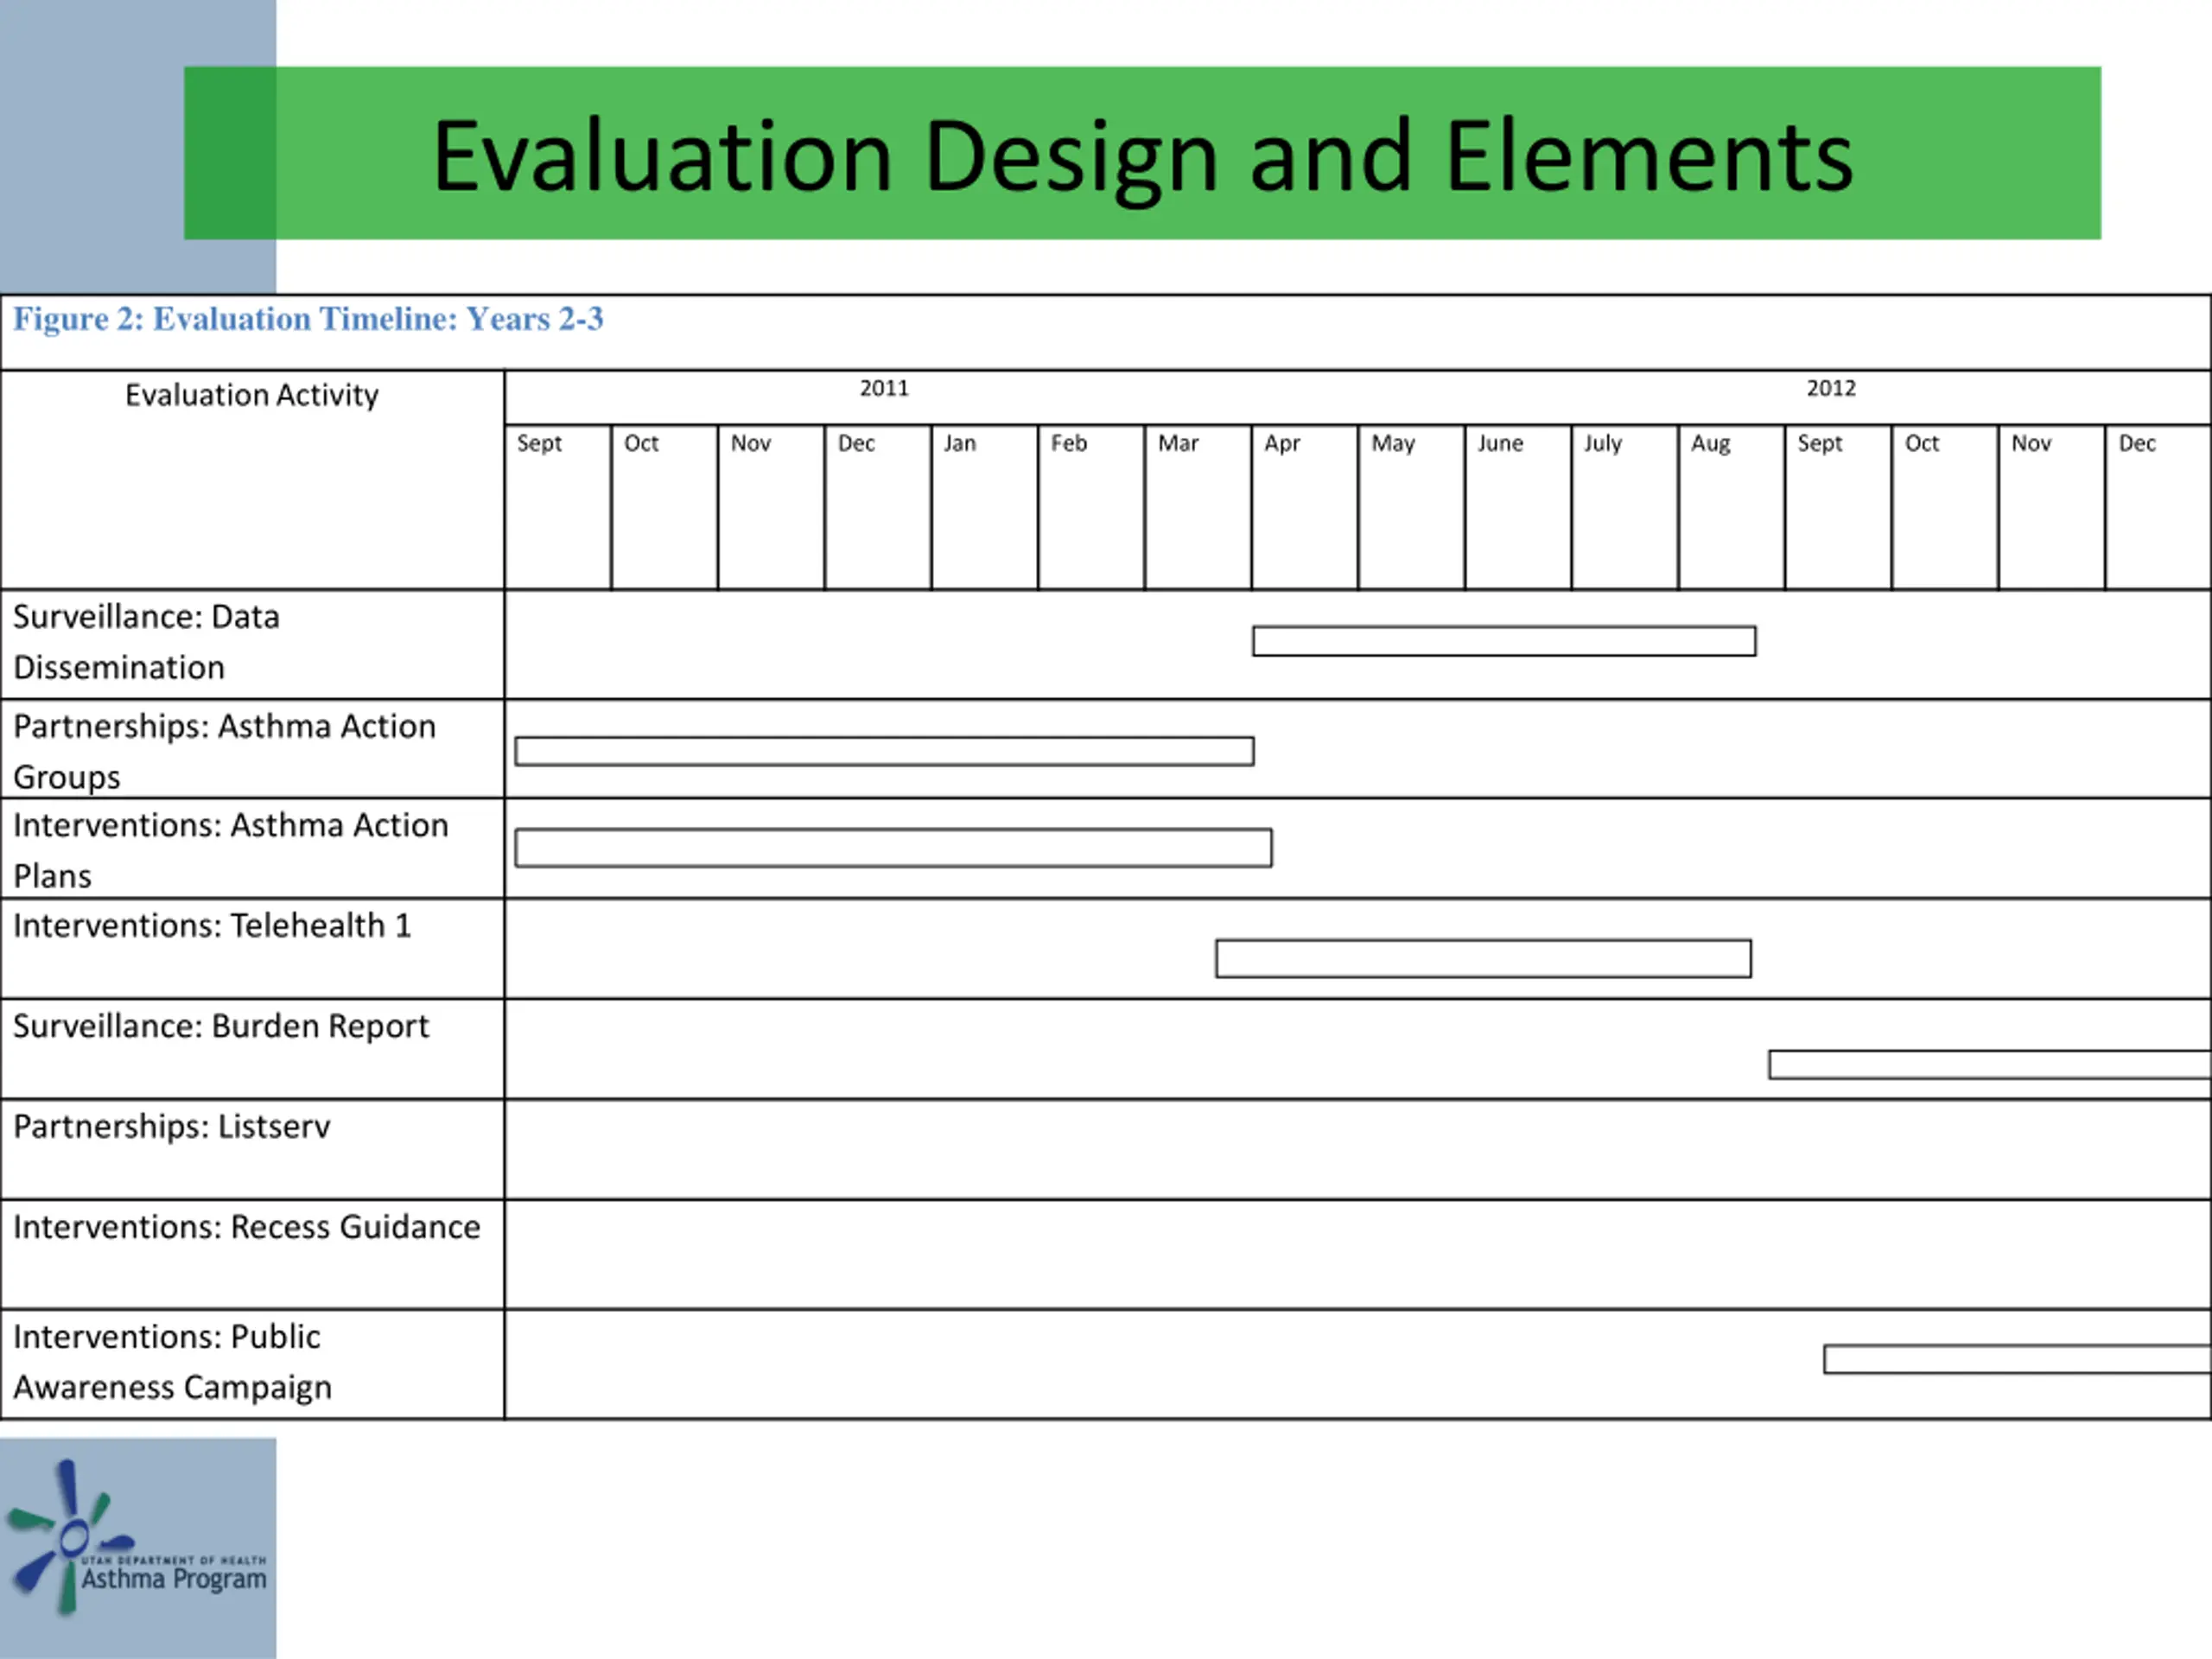This screenshot has height=1659, width=2212.
Task: Select Partnerships: Listserv row label
Action: [171, 1127]
